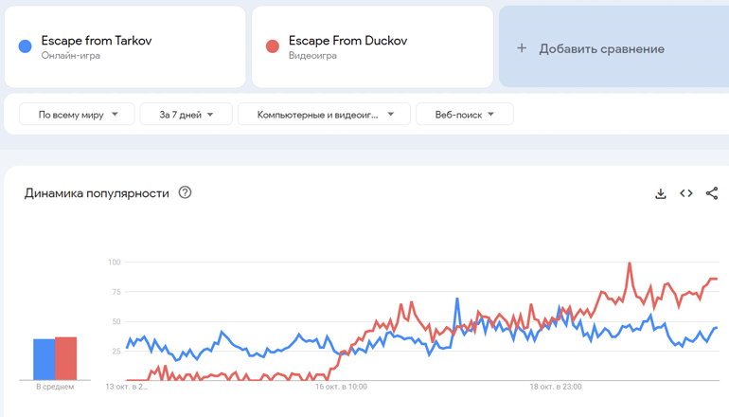Open the embed code icon
The height and width of the screenshot is (417, 729).
pyautogui.click(x=686, y=193)
